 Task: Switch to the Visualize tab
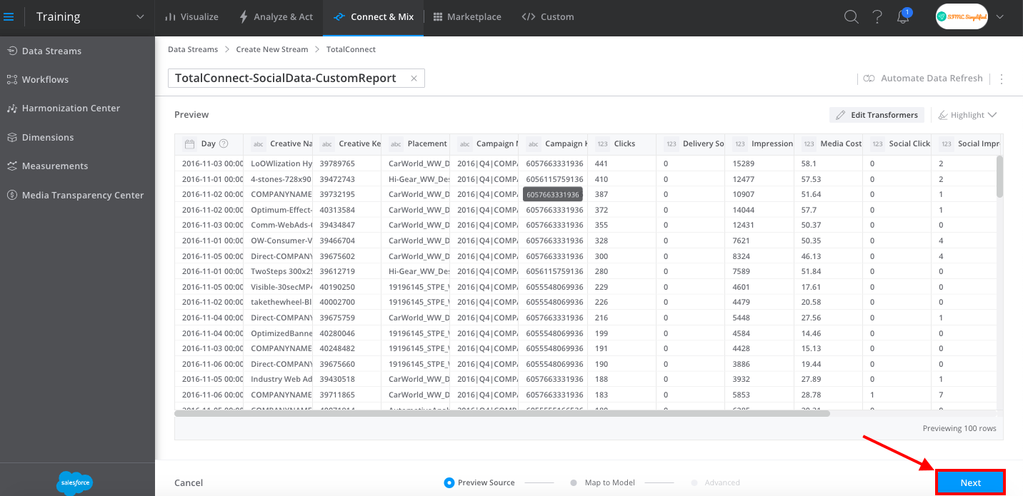pyautogui.click(x=191, y=16)
